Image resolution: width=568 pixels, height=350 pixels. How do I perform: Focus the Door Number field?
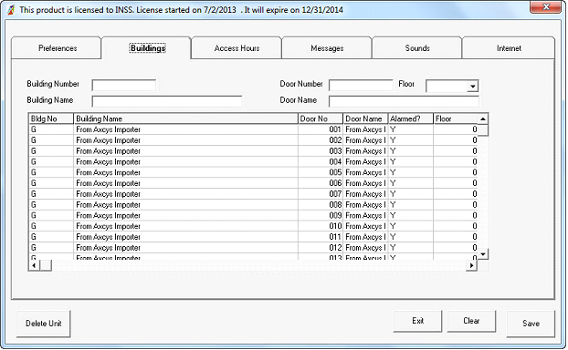pos(361,86)
